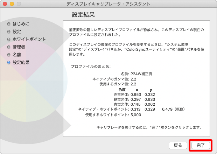Viewport: 217px width, 154px height.
Task: Select the ホワイトポイント step label
Action: [29, 39]
